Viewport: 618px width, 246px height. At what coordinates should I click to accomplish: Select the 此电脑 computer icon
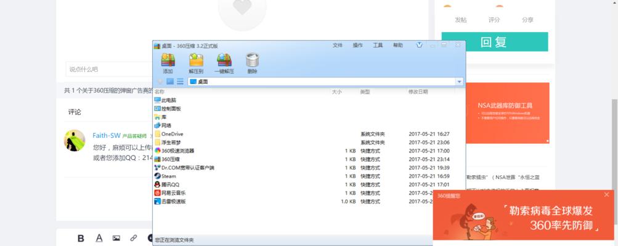158,100
